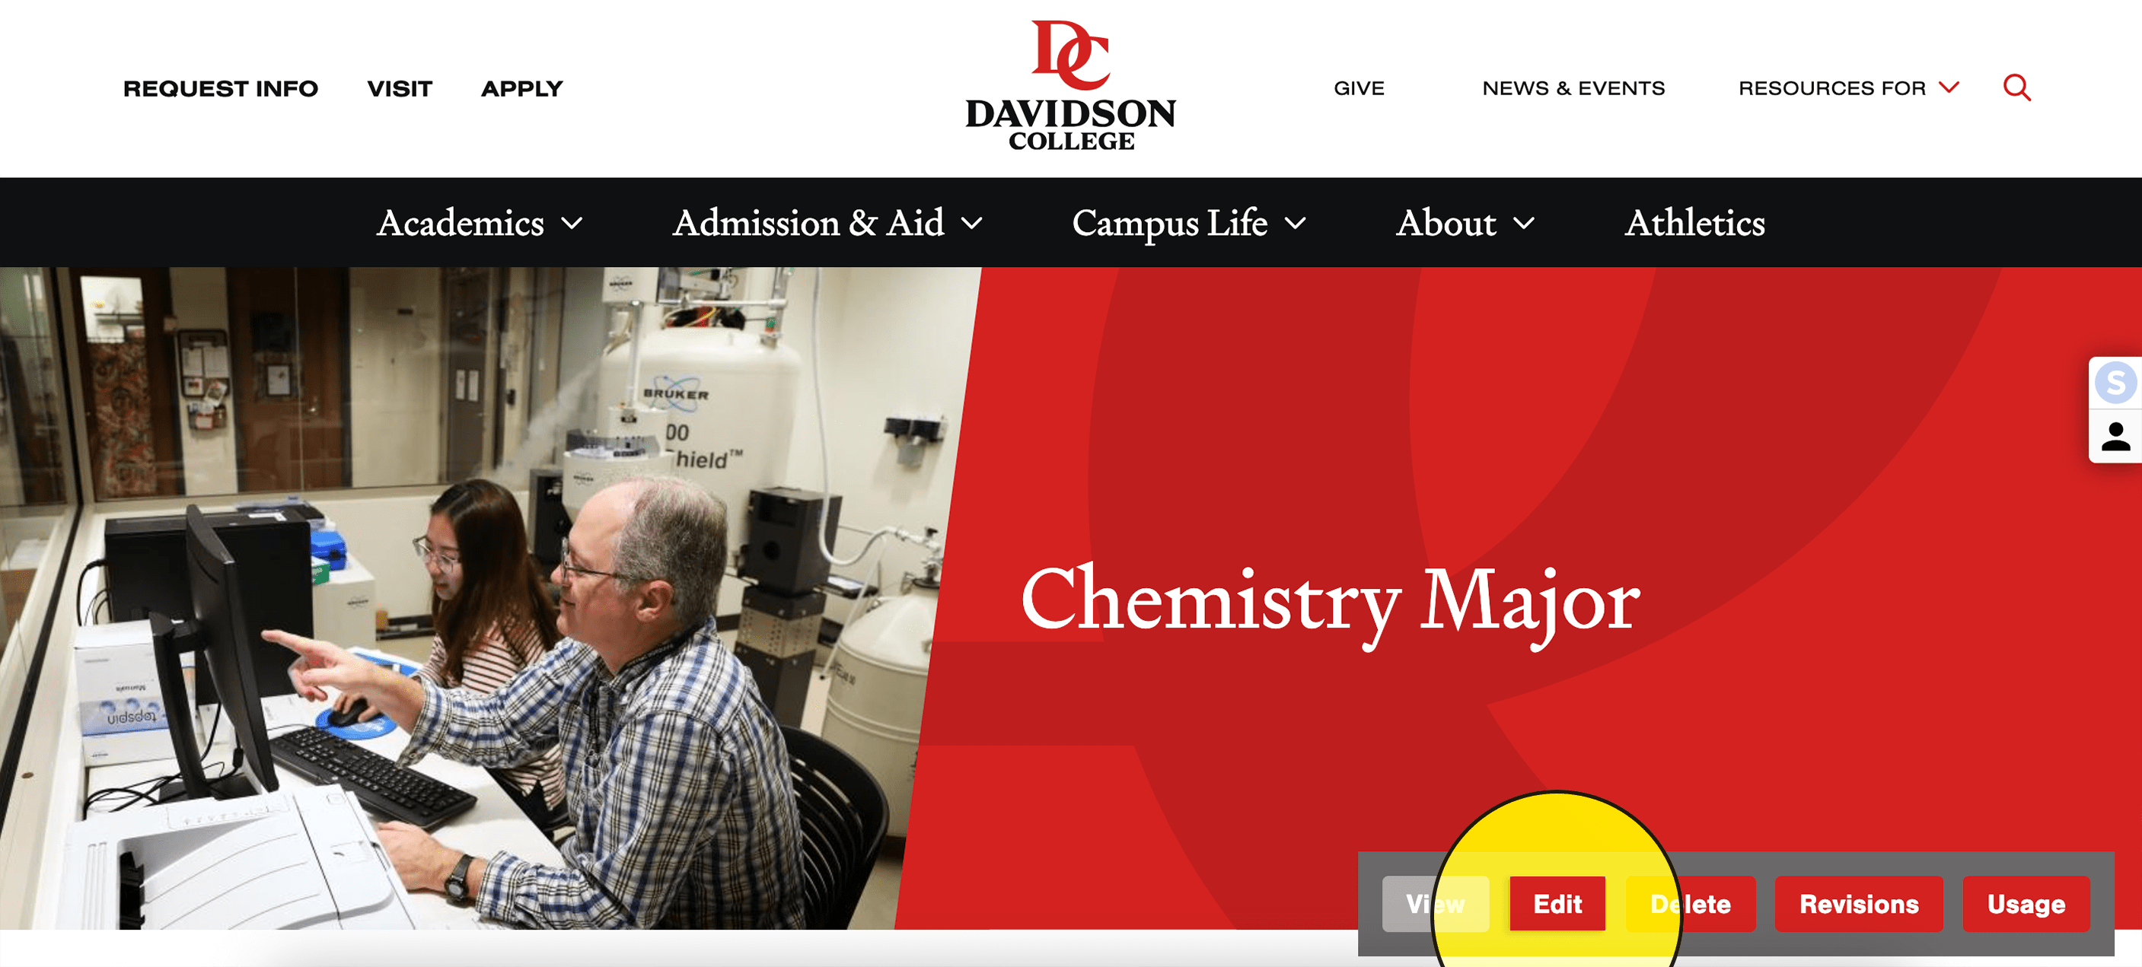
Task: Click the View button in toolbar
Action: [1437, 902]
